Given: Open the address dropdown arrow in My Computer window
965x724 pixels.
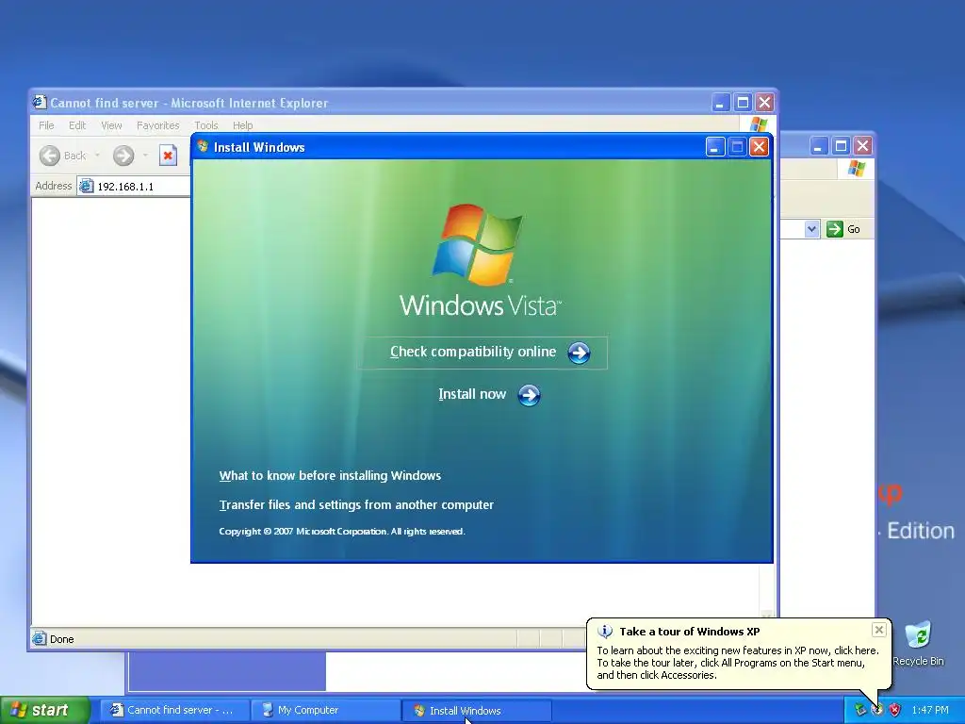Looking at the screenshot, I should 811,229.
